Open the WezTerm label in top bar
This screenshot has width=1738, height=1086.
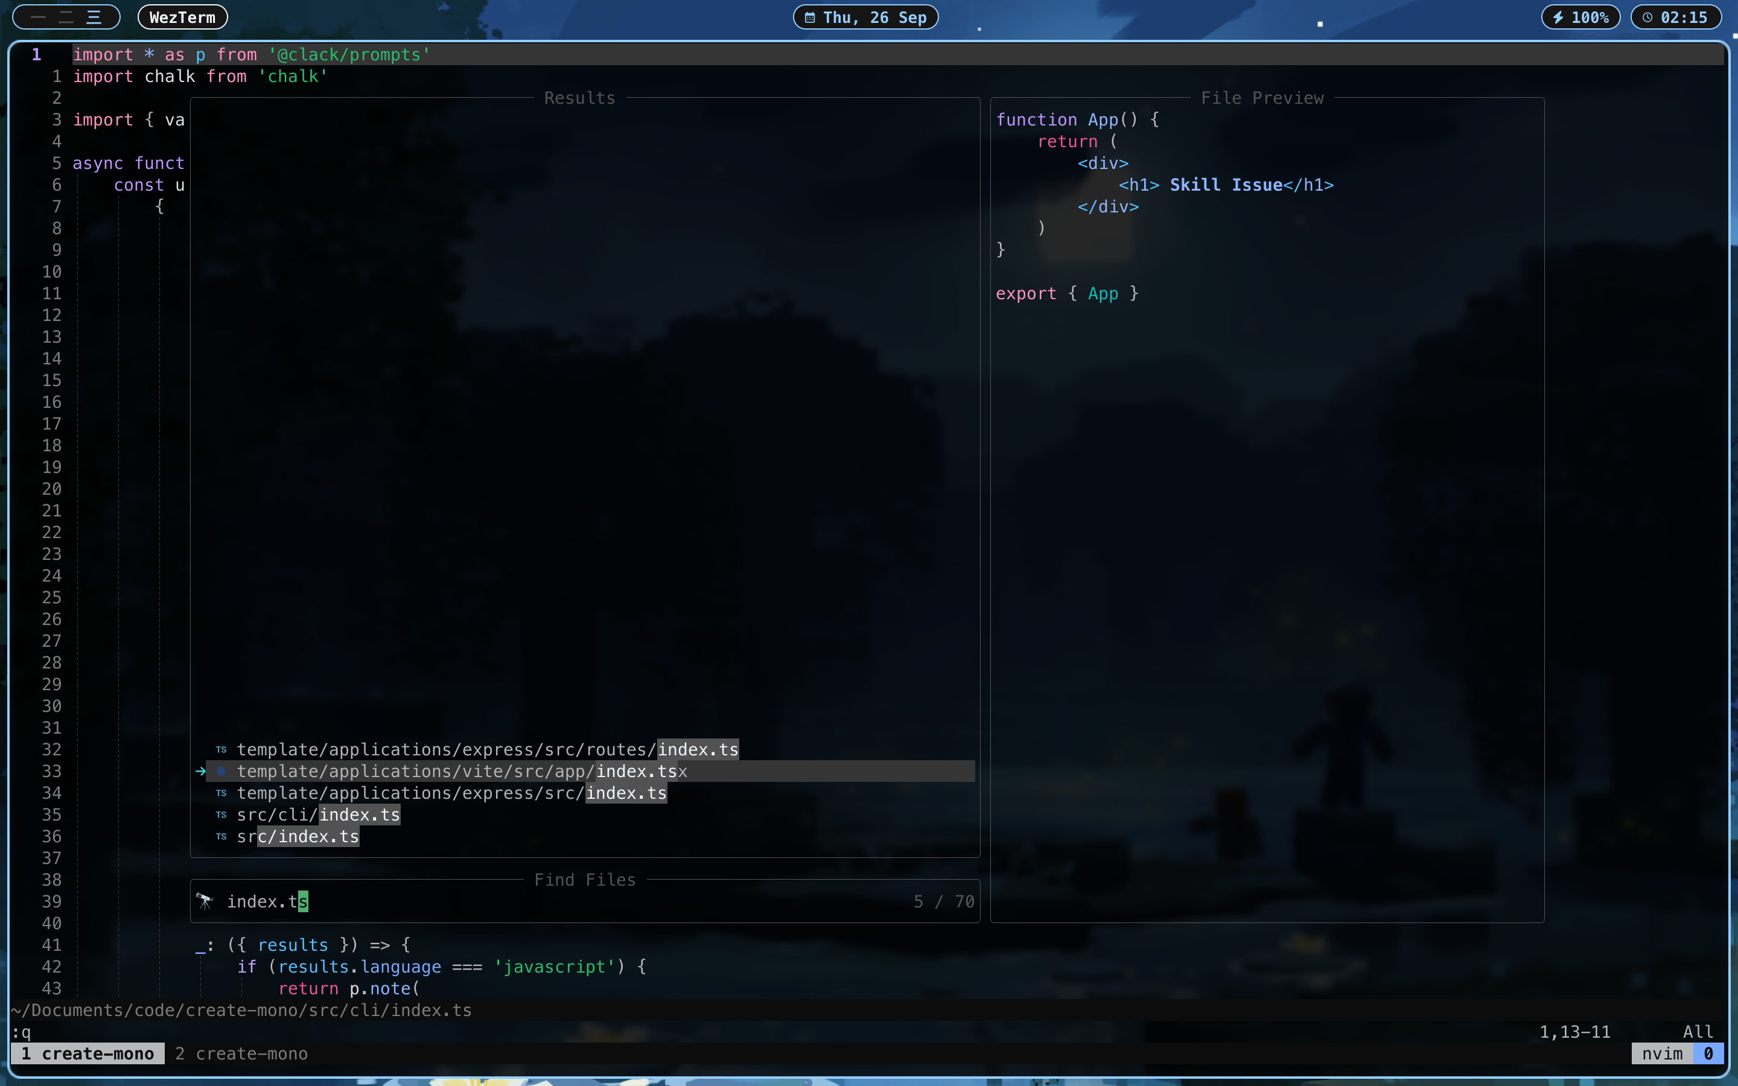(182, 17)
